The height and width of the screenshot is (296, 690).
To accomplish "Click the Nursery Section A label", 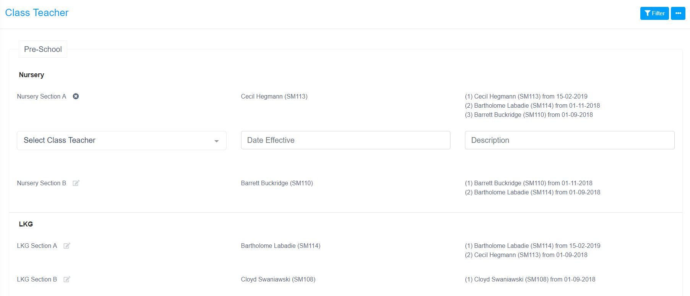I will click(42, 96).
